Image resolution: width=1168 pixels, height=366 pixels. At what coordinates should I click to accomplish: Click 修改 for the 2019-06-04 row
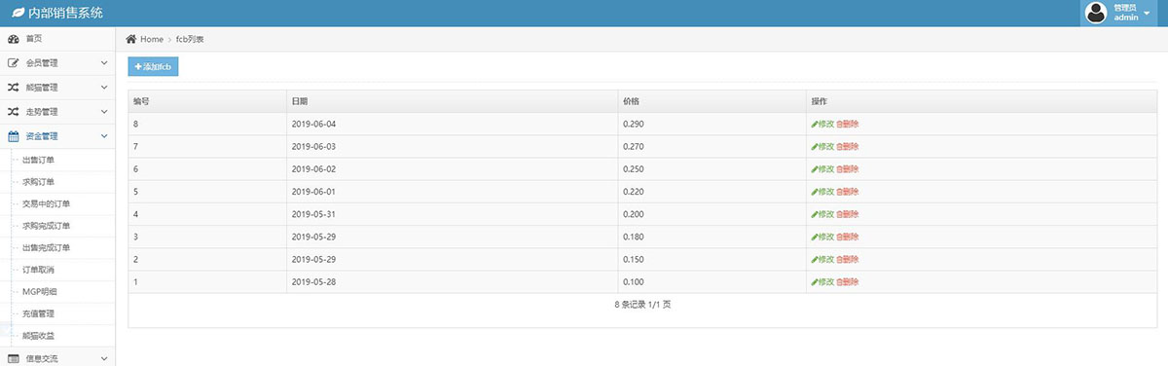pos(822,124)
